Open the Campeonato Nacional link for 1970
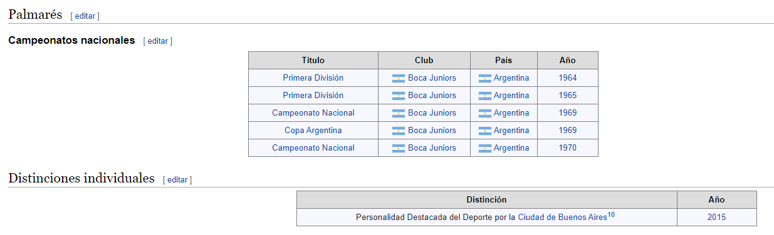Image resolution: width=774 pixels, height=235 pixels. [313, 148]
